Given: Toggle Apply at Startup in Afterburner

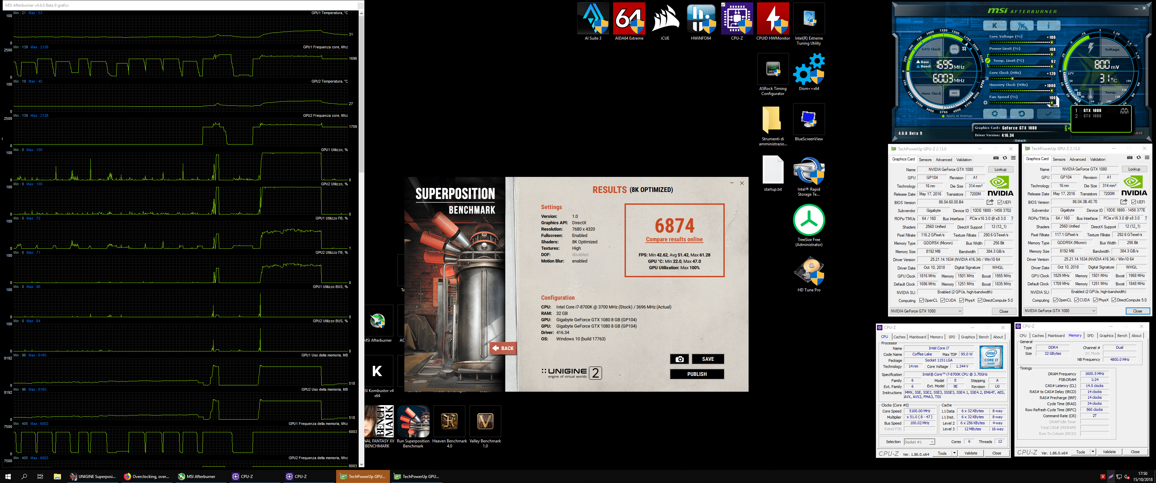Looking at the screenshot, I should [x=957, y=116].
